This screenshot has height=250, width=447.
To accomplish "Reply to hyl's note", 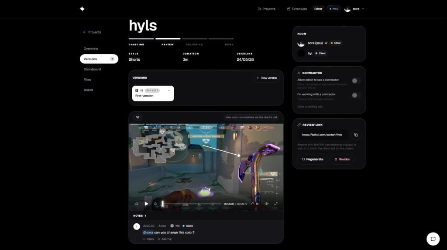I will 148,239.
